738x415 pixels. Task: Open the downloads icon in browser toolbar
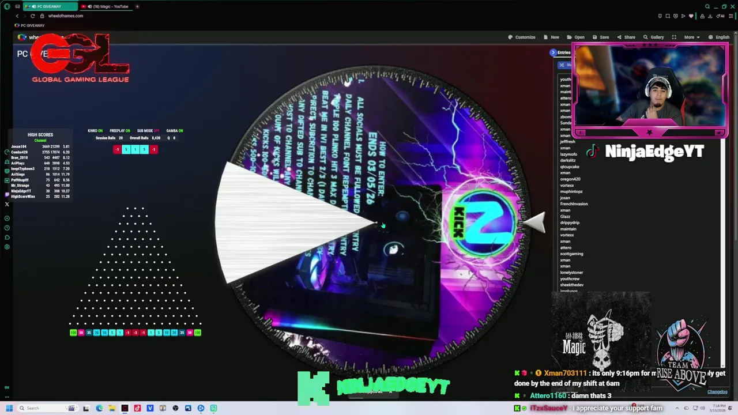pyautogui.click(x=710, y=16)
